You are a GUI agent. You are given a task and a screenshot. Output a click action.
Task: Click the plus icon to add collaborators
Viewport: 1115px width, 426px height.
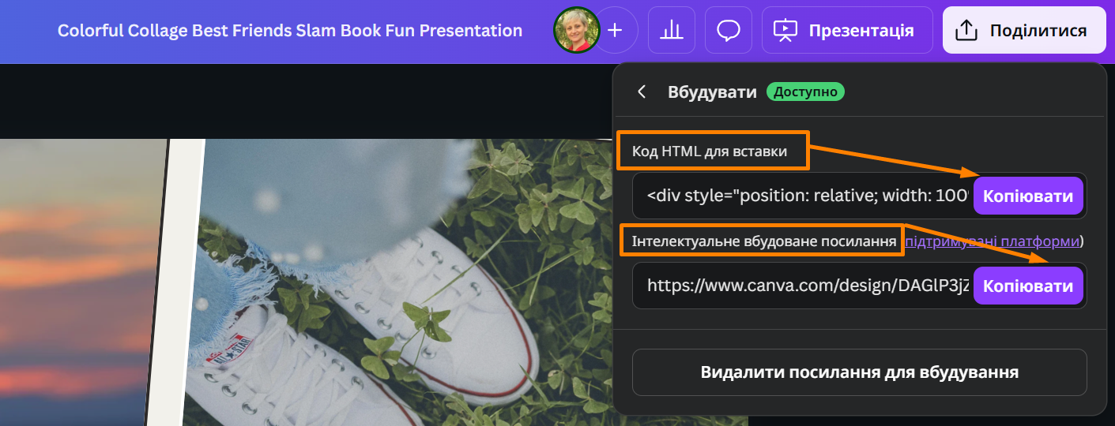click(615, 31)
